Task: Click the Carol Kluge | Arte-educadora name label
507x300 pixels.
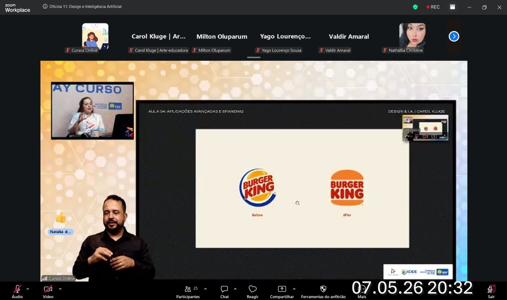Action: (x=158, y=50)
